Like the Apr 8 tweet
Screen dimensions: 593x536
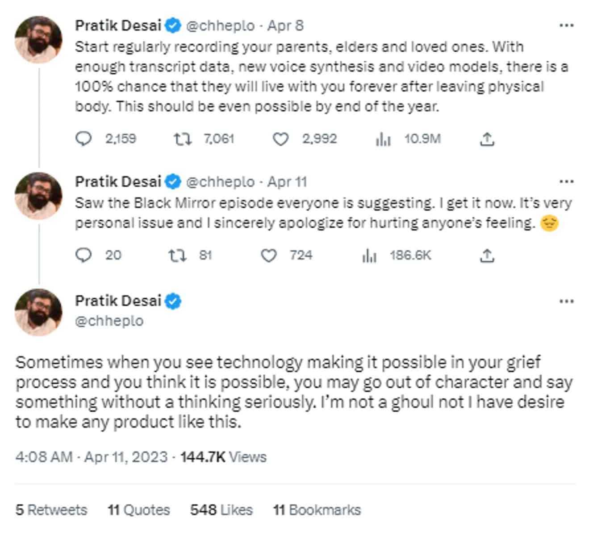tap(280, 139)
